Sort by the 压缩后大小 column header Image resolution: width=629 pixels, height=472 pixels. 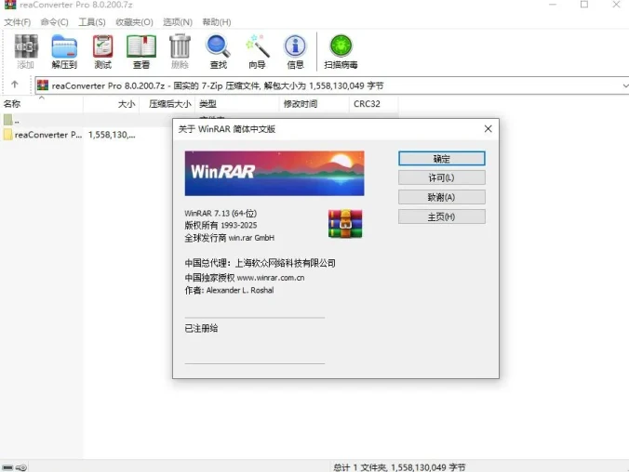pos(169,104)
